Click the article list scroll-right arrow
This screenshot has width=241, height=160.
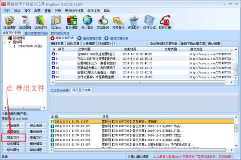pos(231,82)
